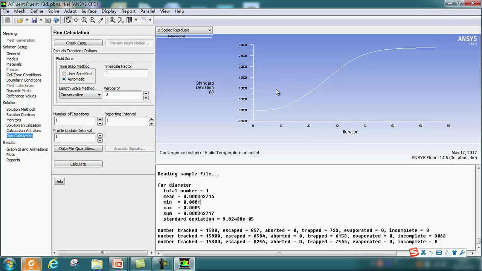The image size is (482, 271).
Task: Increase Number of Iterations with up arrow
Action: 100,119
